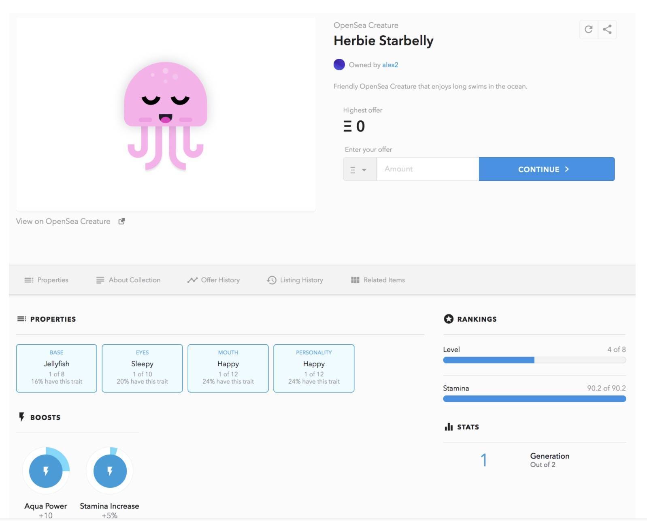647x521 pixels.
Task: Select the Base Jellyfish property card
Action: 57,368
